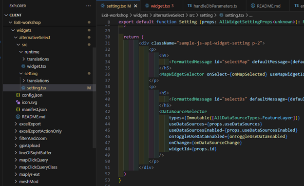Click widgetId attribute on line 48
Image resolution: width=304 pixels, height=186 pixels.
[179, 149]
